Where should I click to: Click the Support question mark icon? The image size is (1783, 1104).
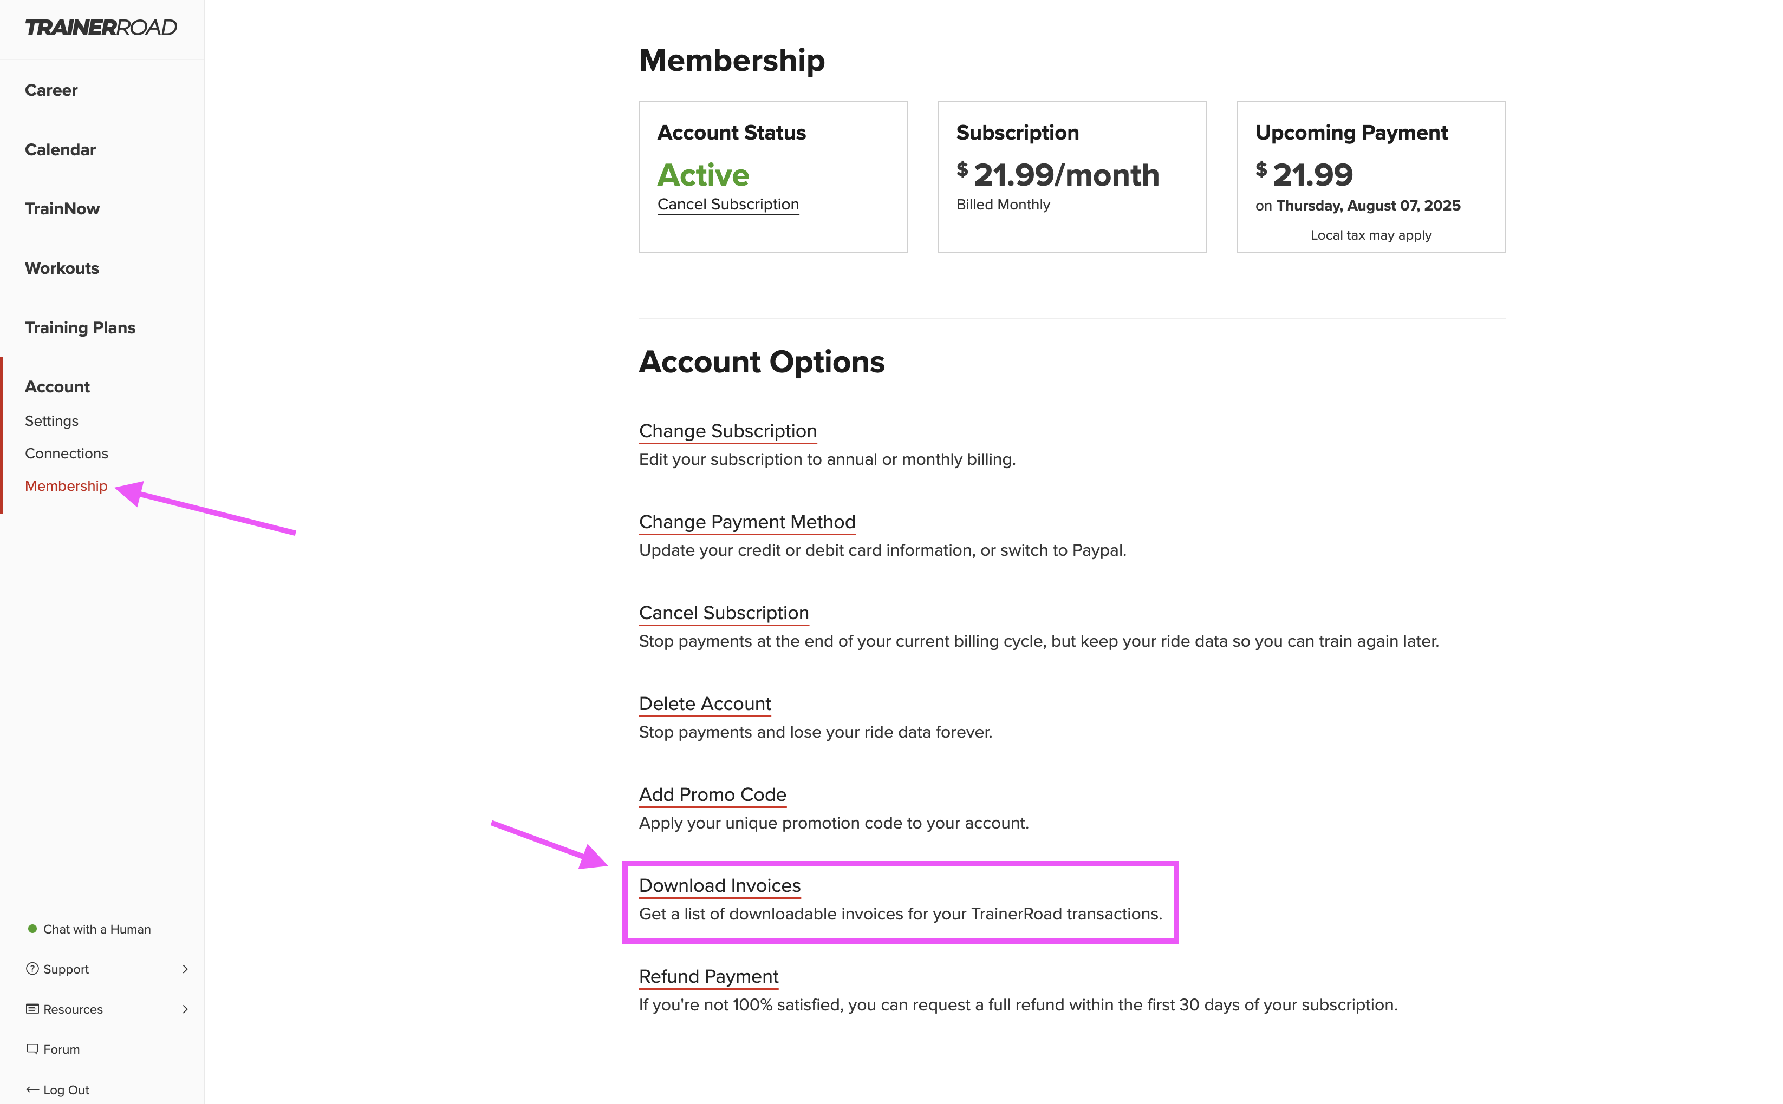point(32,968)
